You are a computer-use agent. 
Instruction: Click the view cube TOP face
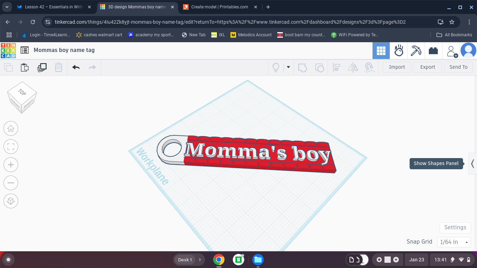(x=22, y=92)
